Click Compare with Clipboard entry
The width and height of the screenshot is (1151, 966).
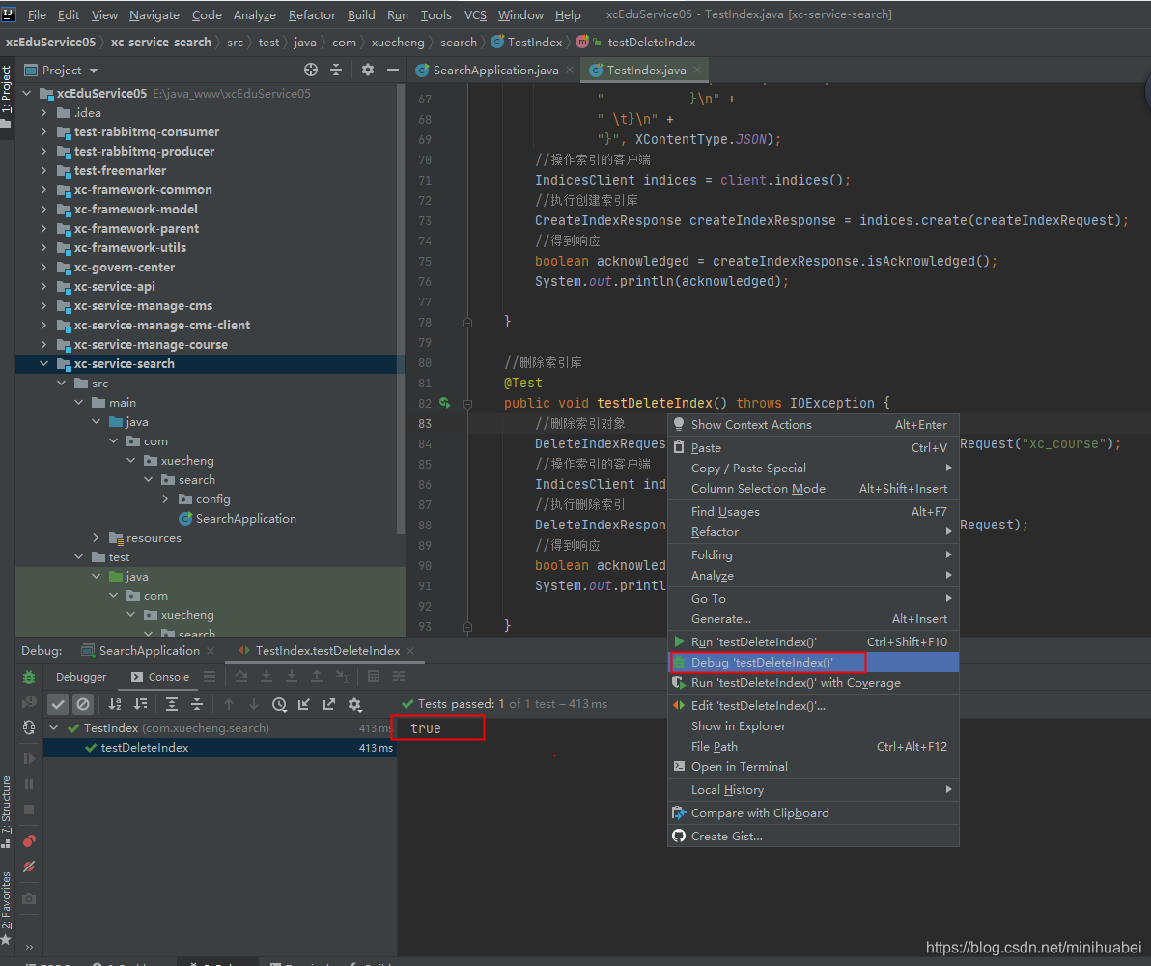click(x=813, y=813)
